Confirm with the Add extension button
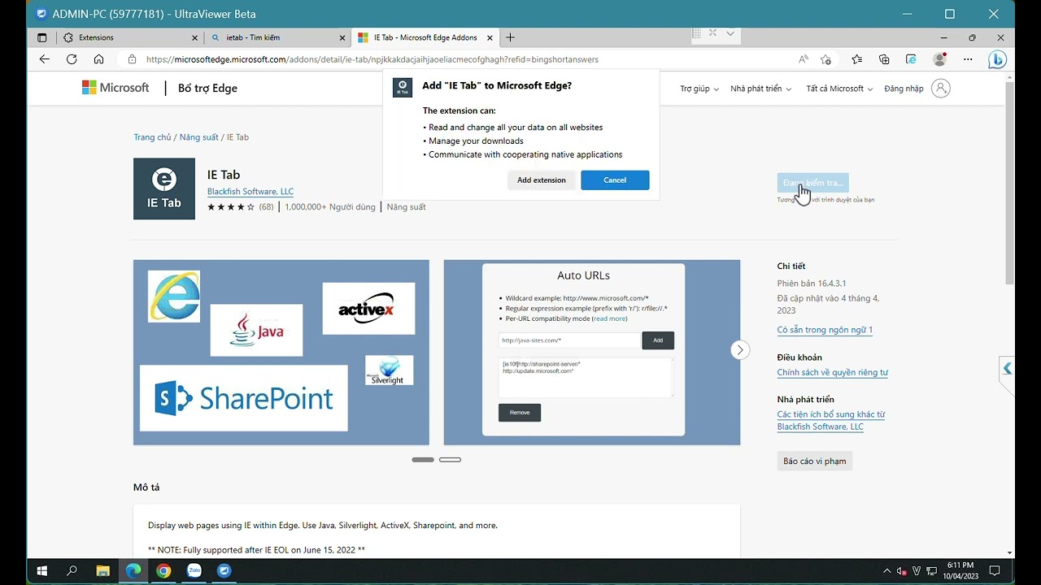This screenshot has width=1041, height=585. (x=542, y=180)
